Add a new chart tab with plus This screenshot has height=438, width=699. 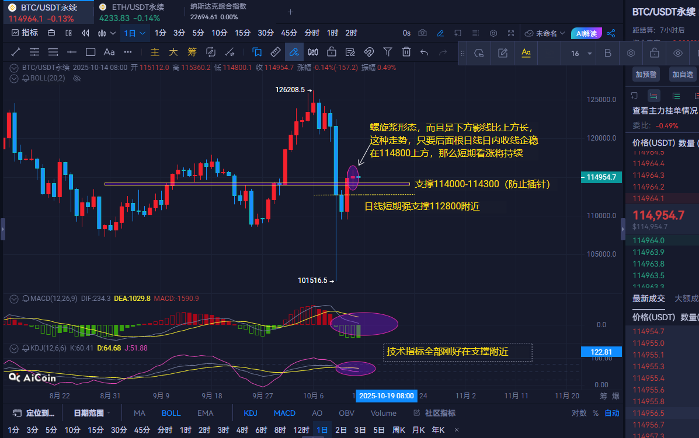[290, 12]
